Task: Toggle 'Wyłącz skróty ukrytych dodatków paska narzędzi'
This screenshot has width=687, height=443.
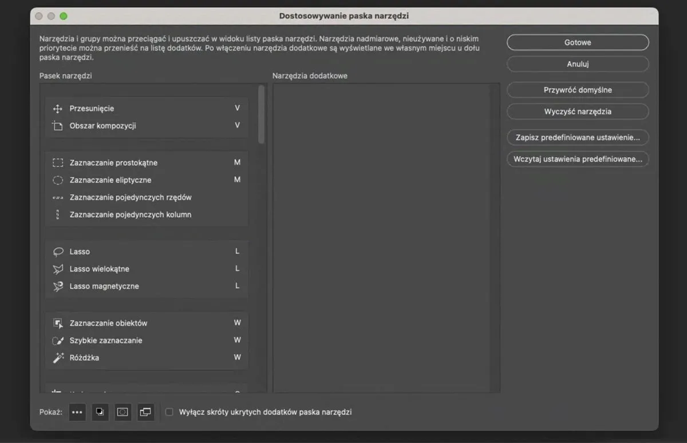Action: pos(169,412)
